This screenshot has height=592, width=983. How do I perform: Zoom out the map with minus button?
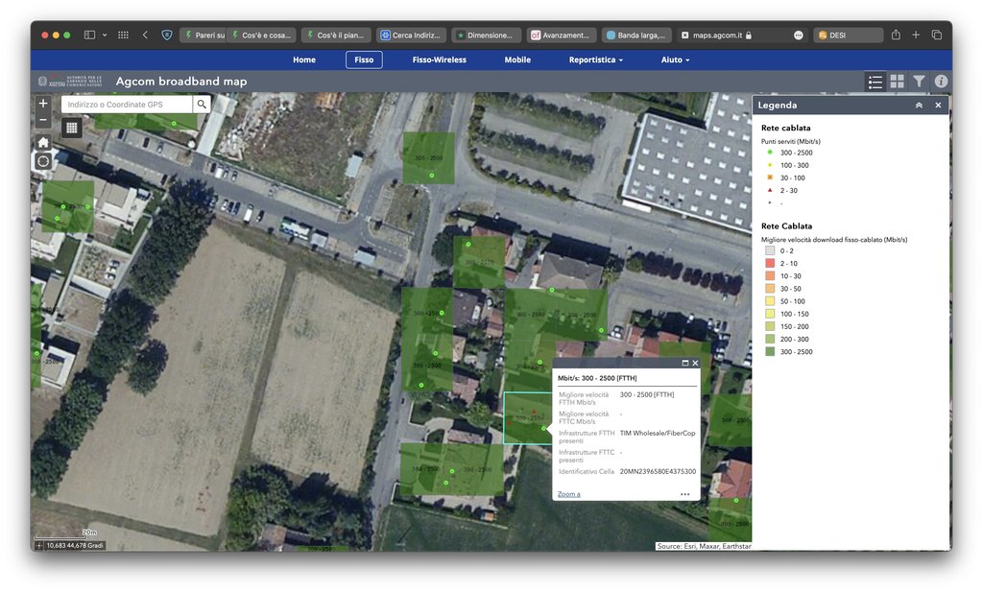(x=43, y=120)
